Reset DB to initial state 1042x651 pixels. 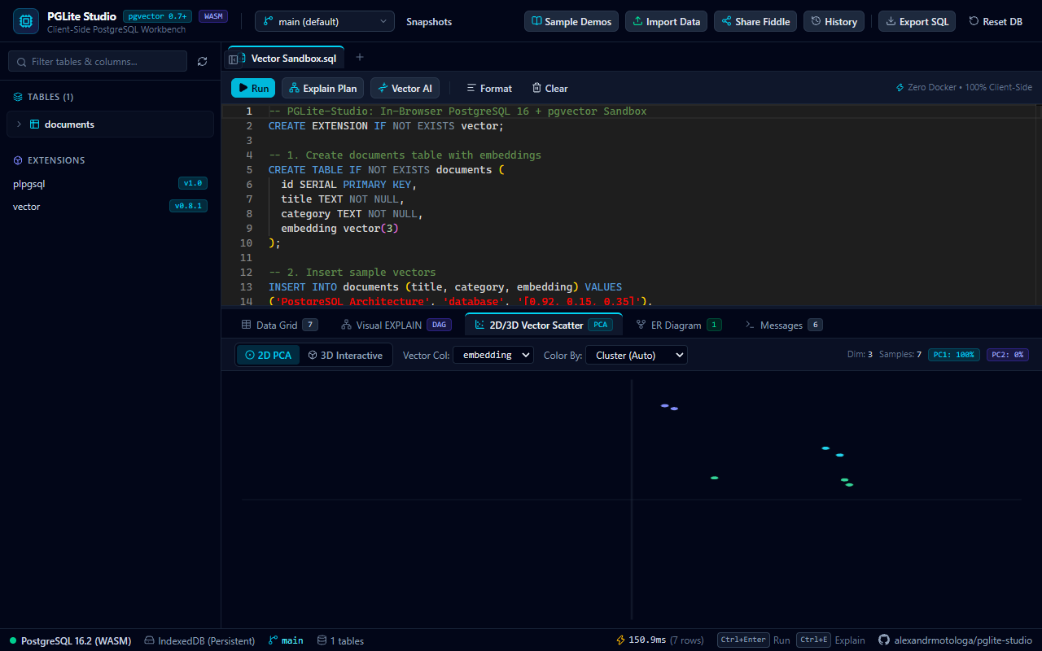(996, 21)
